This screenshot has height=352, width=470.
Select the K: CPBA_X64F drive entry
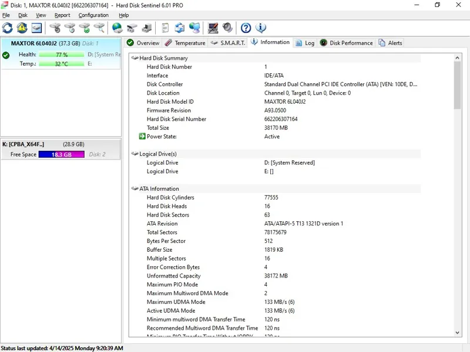(23, 144)
